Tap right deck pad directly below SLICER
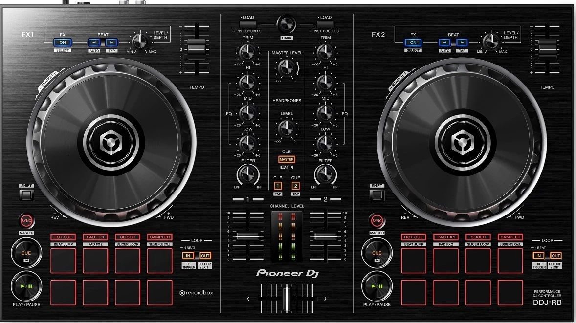This screenshot has width=576, height=323. (x=478, y=261)
